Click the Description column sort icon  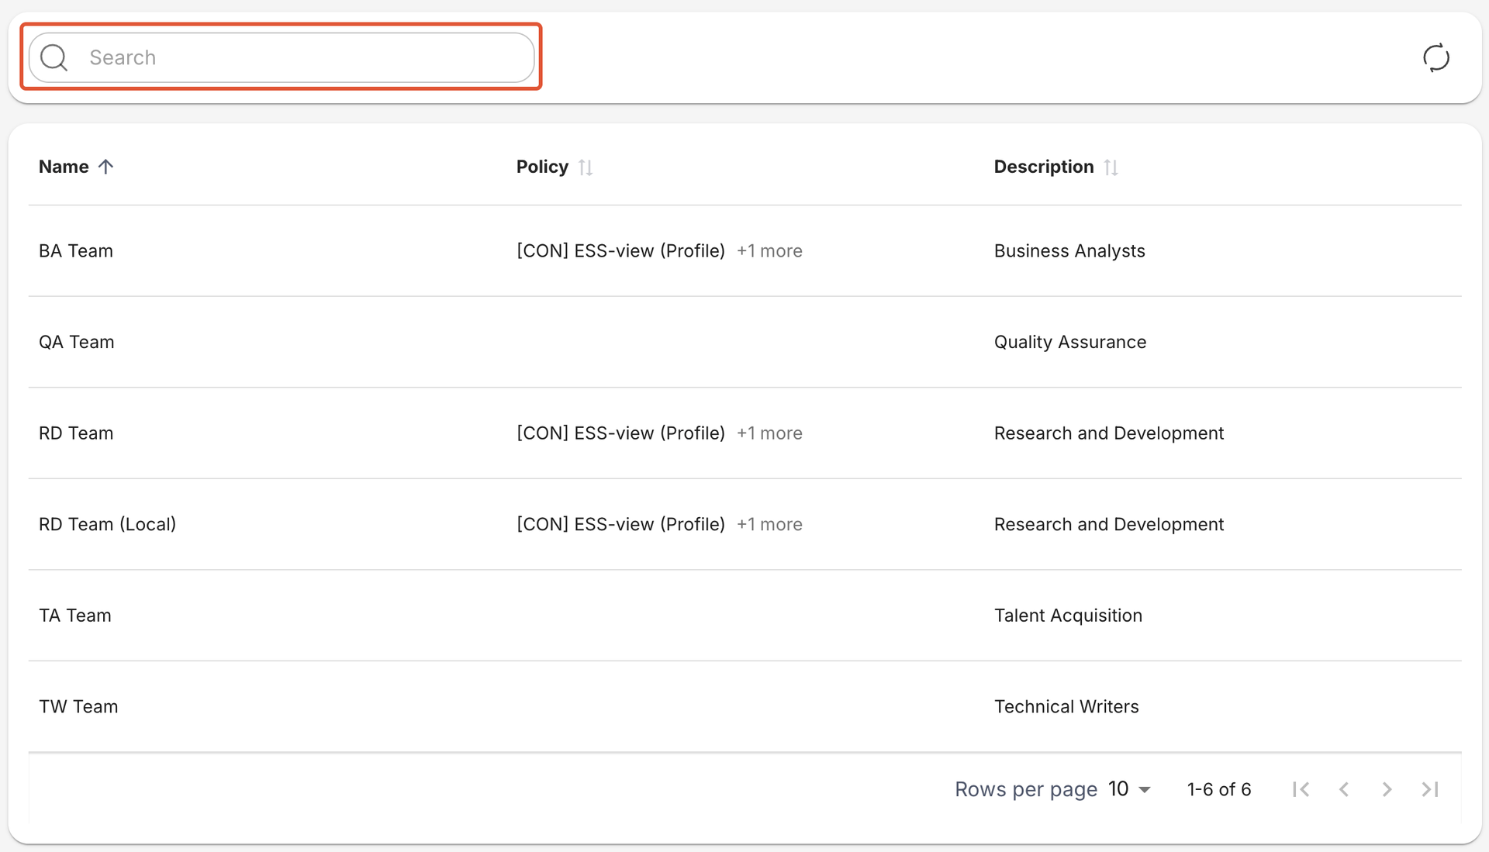[1111, 167]
